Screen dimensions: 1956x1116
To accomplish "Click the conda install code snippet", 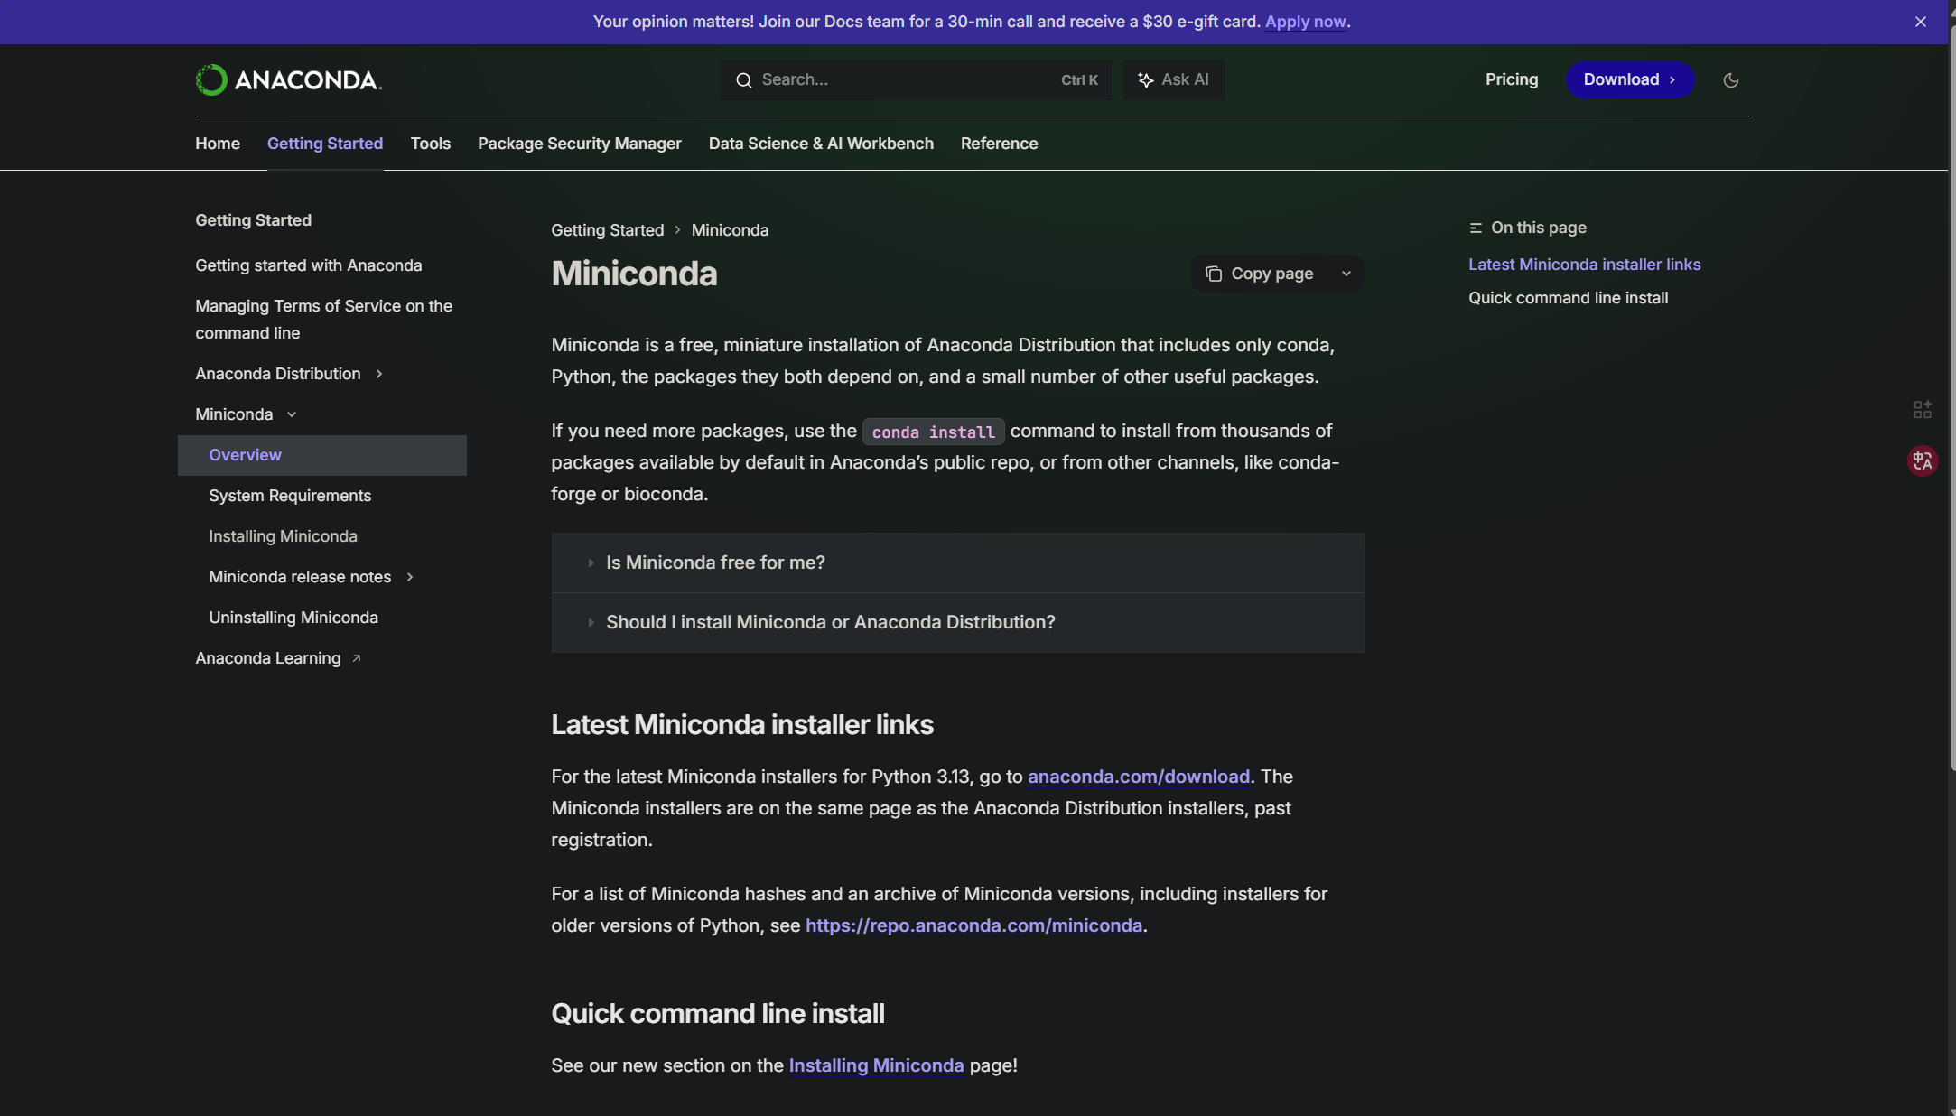I will [x=933, y=432].
